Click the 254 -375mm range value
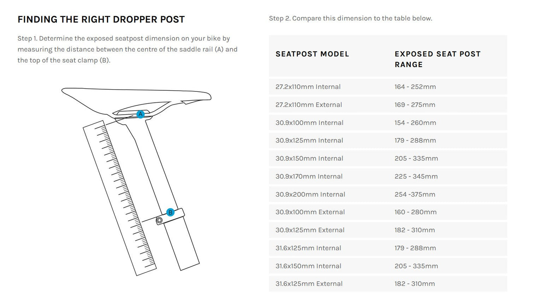Image resolution: width=533 pixels, height=306 pixels. tap(415, 194)
